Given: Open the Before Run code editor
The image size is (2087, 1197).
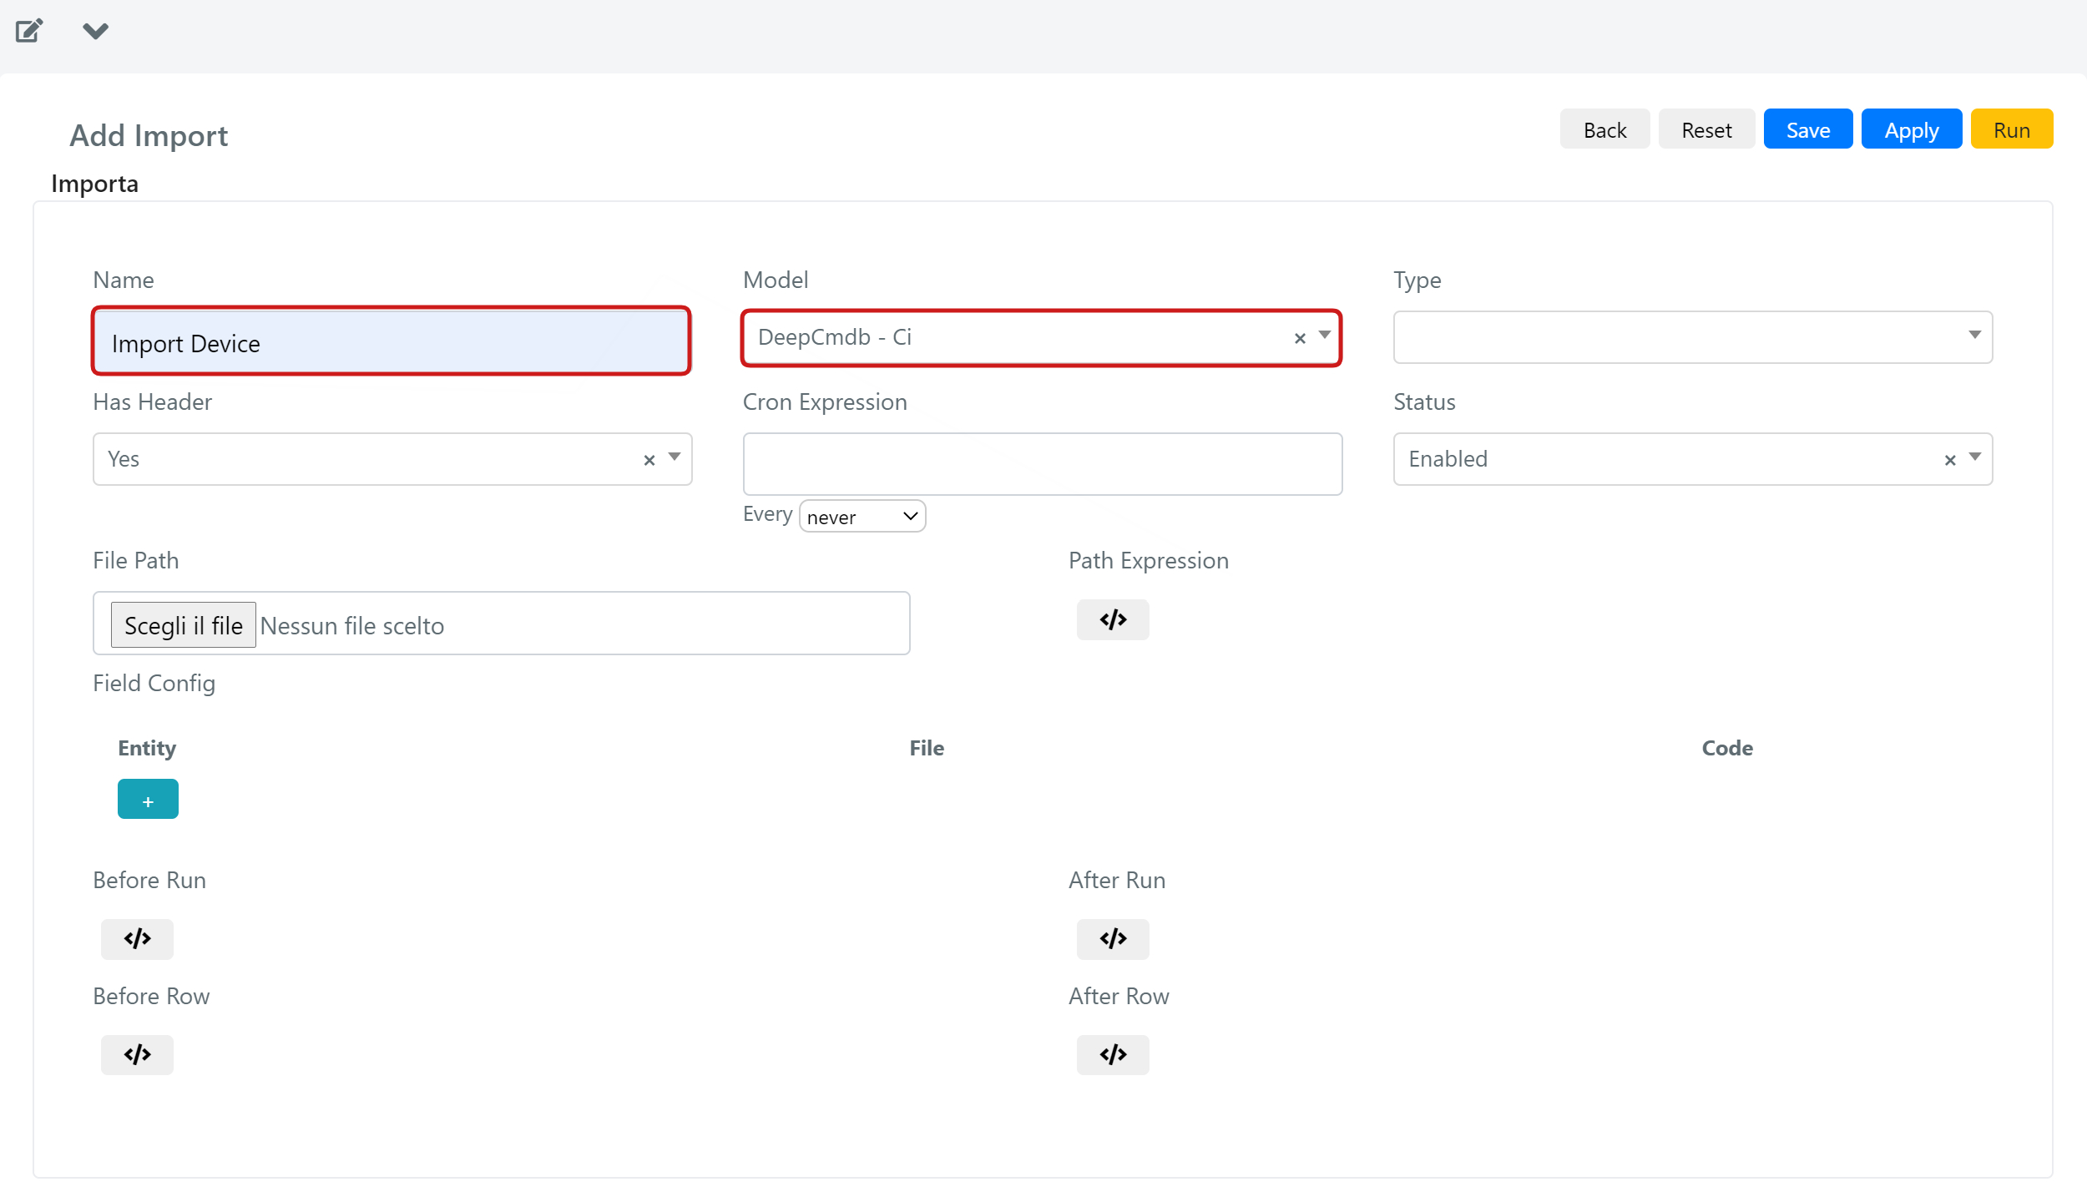Looking at the screenshot, I should point(137,939).
